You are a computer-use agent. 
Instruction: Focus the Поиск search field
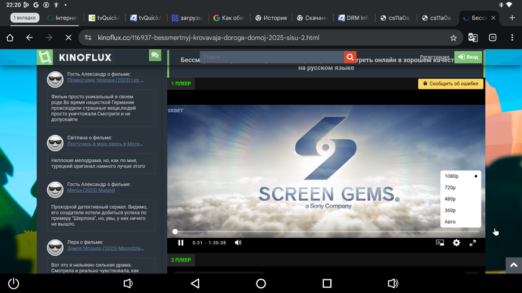272,57
